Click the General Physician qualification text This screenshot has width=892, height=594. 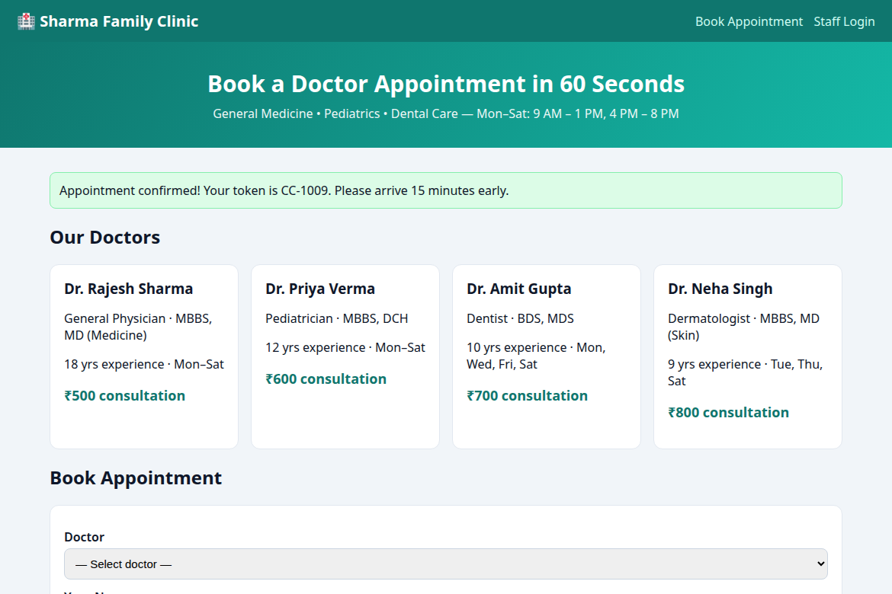click(x=138, y=327)
